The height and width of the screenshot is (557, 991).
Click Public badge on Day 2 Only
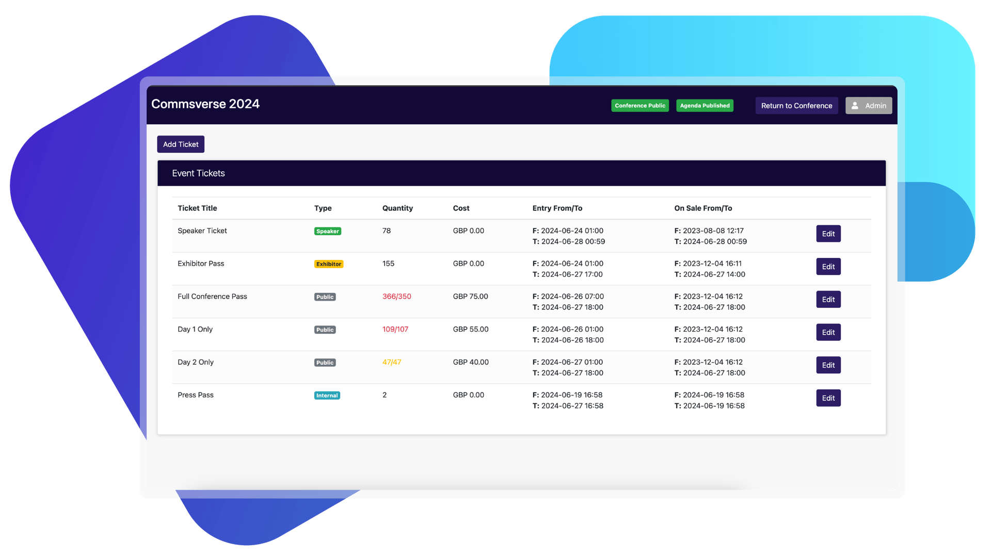tap(325, 363)
